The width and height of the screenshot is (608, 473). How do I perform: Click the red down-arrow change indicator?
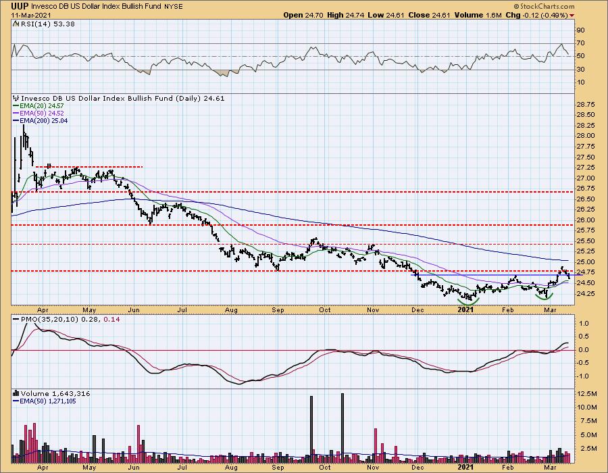(x=572, y=15)
